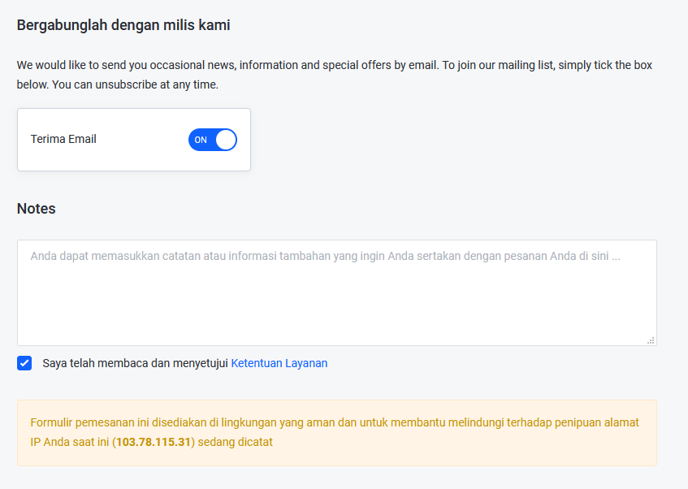688x489 pixels.
Task: Toggle the Terima Email switch off
Action: pos(212,140)
